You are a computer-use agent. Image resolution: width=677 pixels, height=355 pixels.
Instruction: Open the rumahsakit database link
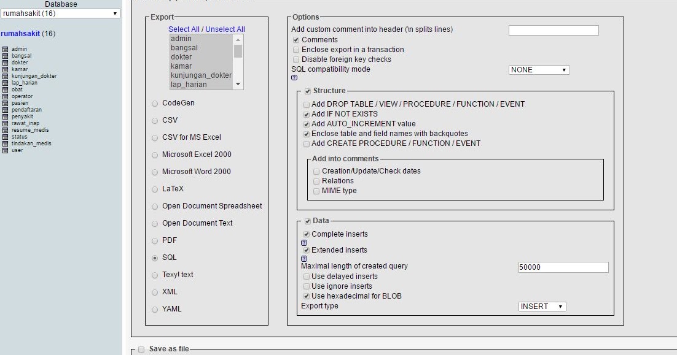click(x=20, y=34)
